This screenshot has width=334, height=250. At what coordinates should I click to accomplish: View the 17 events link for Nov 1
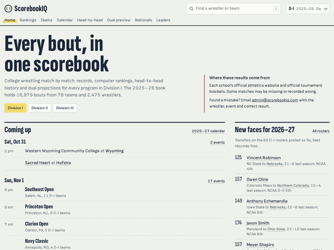click(216, 181)
